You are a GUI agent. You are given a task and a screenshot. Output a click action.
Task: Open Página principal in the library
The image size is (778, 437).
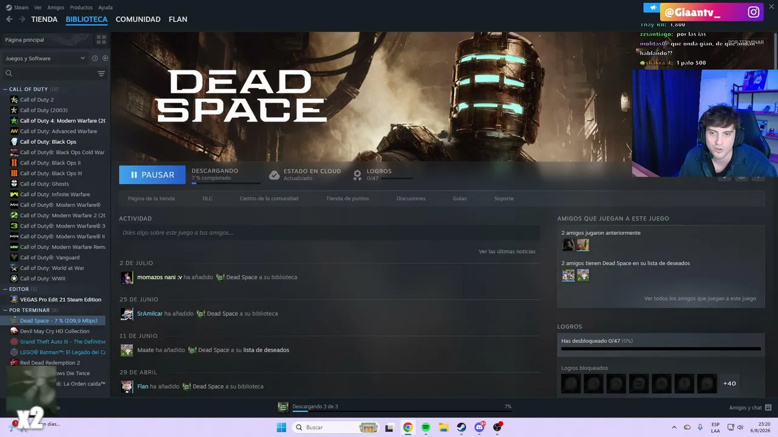click(x=25, y=39)
